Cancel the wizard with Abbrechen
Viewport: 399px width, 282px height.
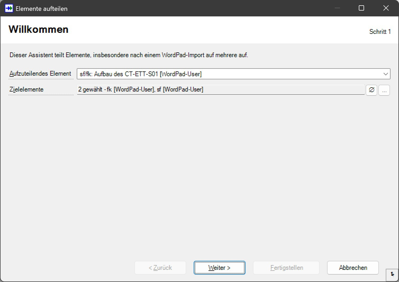(x=353, y=268)
